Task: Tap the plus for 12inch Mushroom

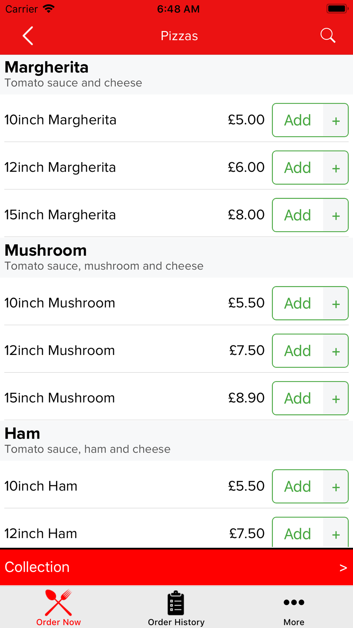Action: click(336, 351)
